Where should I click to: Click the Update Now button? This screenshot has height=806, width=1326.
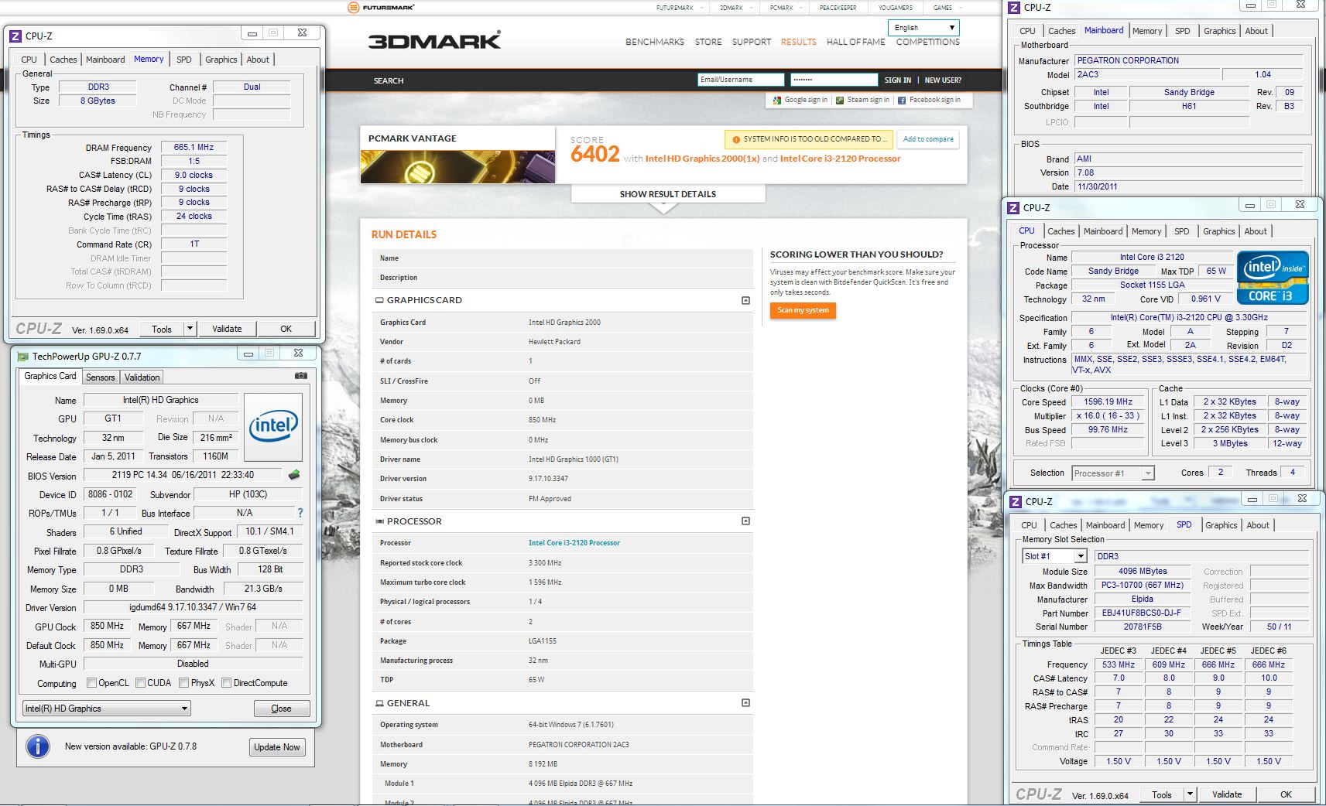pyautogui.click(x=277, y=747)
